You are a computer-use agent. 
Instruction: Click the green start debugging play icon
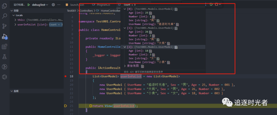click(x=29, y=5)
